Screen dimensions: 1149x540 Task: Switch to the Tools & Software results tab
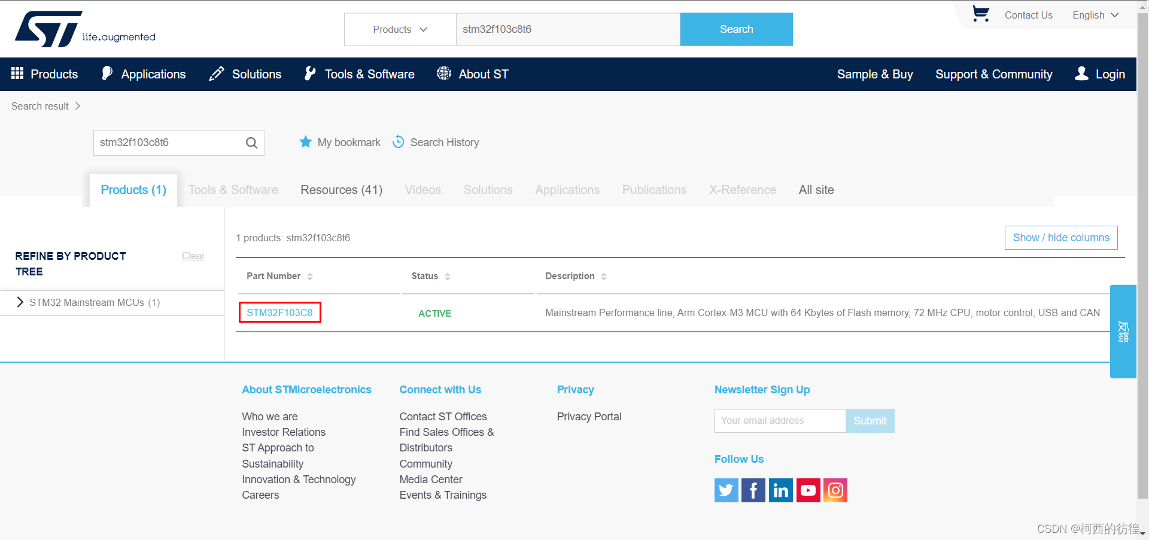[233, 190]
